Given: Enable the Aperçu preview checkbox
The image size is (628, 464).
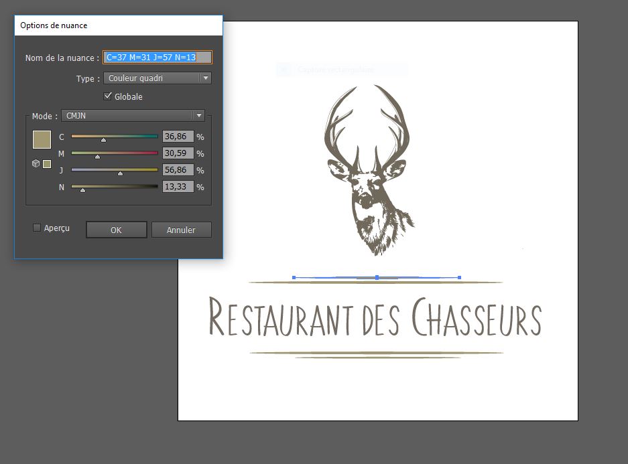Looking at the screenshot, I should pos(37,228).
